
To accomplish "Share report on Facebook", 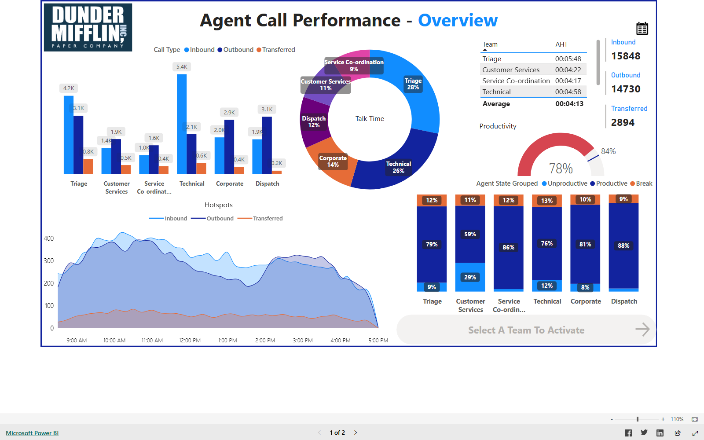I will [x=628, y=433].
